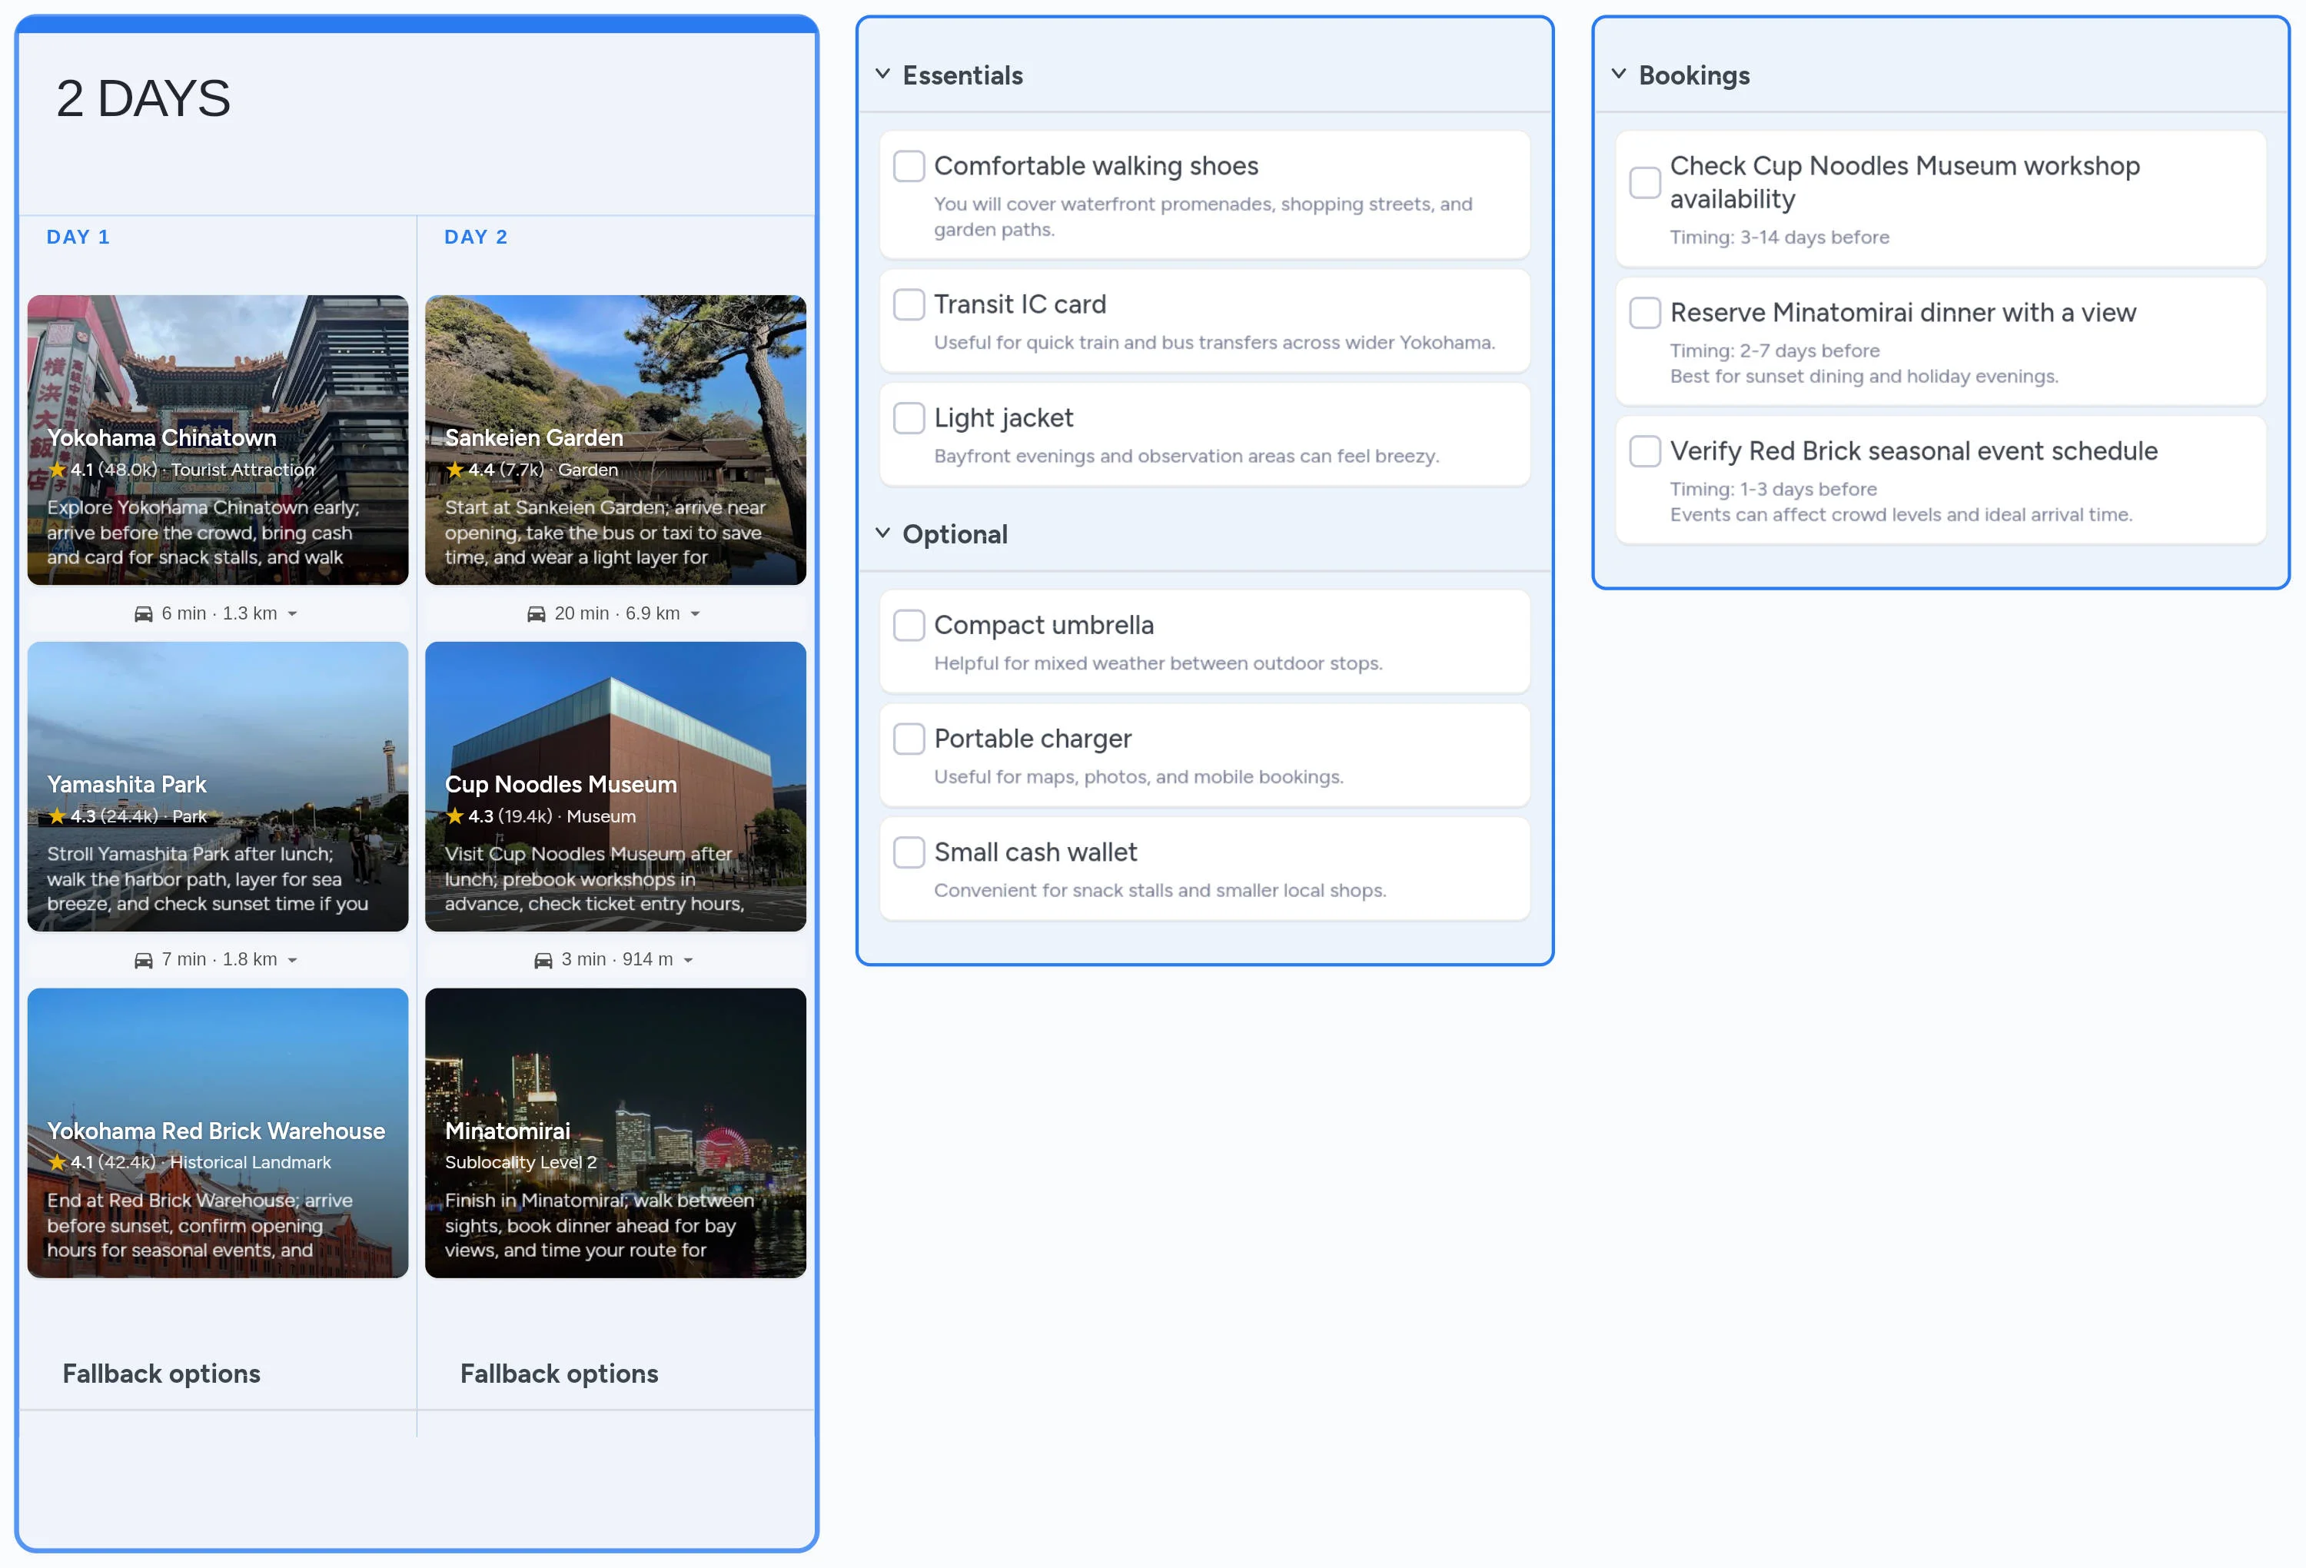Click car icon before 7 min route

[144, 961]
